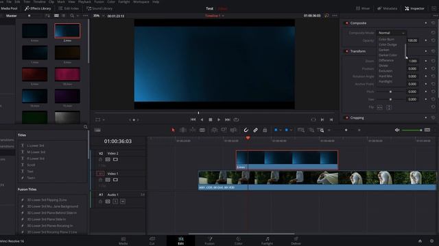Click the stop button in viewer
Viewport: 439px width, 246px height.
211,120
